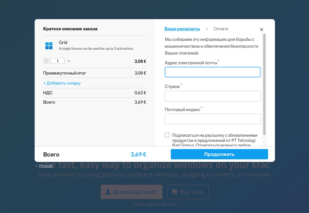Click the Buy now button
The height and width of the screenshot is (213, 309).
[188, 192]
